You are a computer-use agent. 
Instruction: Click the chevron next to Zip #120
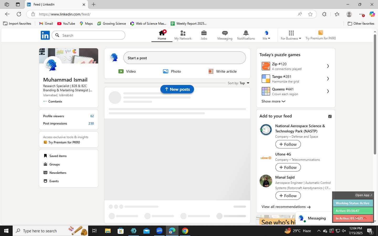coord(328,66)
